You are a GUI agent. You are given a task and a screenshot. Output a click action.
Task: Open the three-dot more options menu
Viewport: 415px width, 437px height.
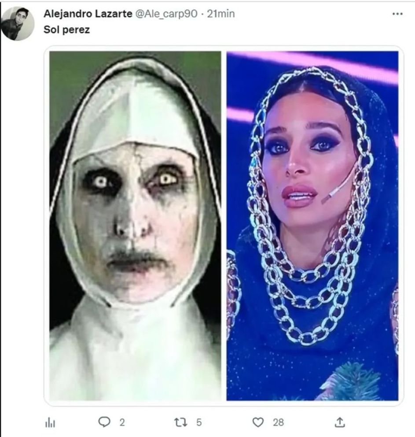click(397, 14)
